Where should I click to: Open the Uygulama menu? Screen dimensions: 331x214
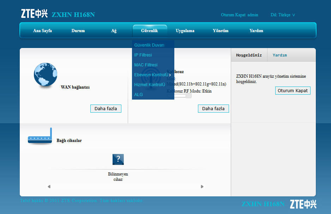pos(185,31)
